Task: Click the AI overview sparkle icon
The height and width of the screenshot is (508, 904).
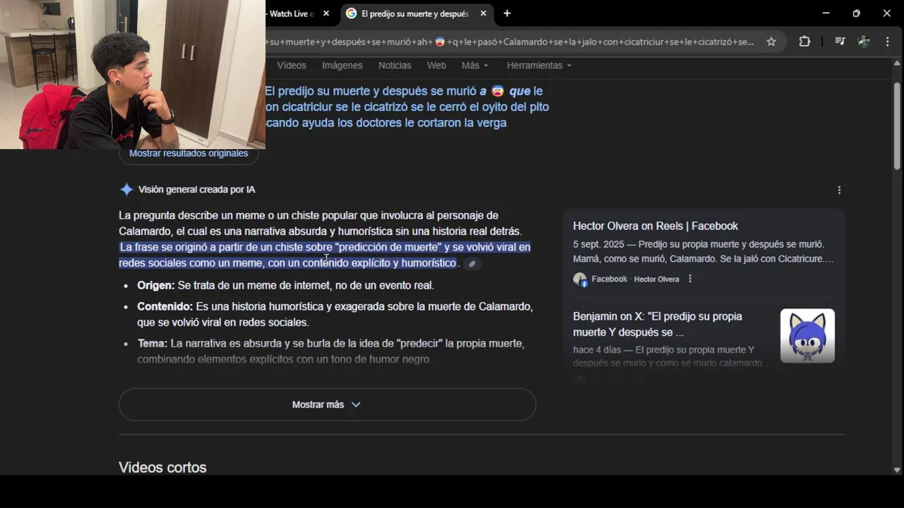Action: tap(126, 190)
